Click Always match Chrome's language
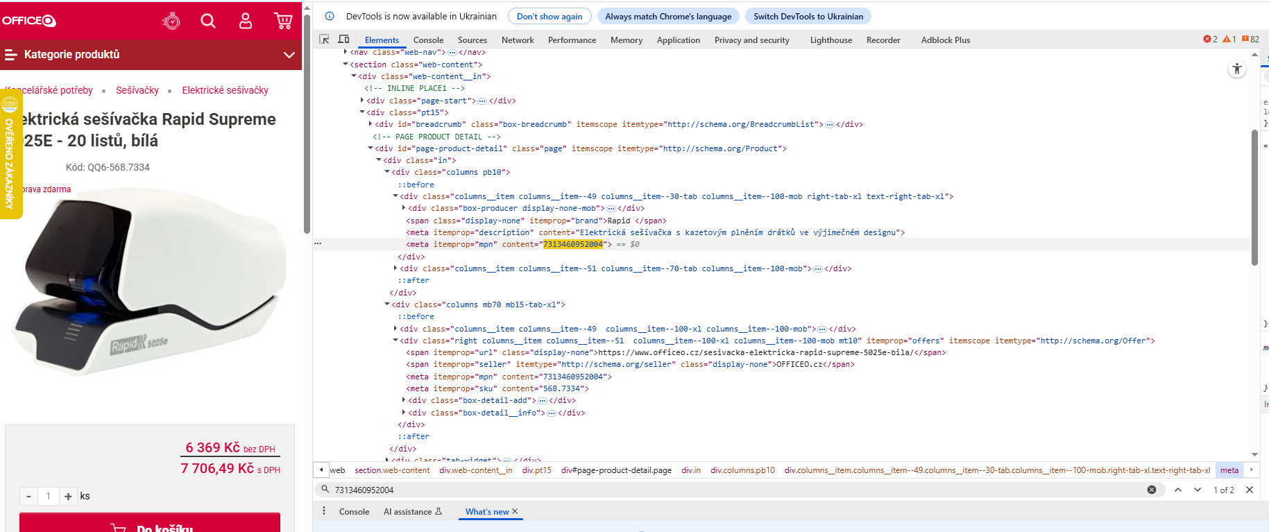Image resolution: width=1269 pixels, height=532 pixels. 668,16
